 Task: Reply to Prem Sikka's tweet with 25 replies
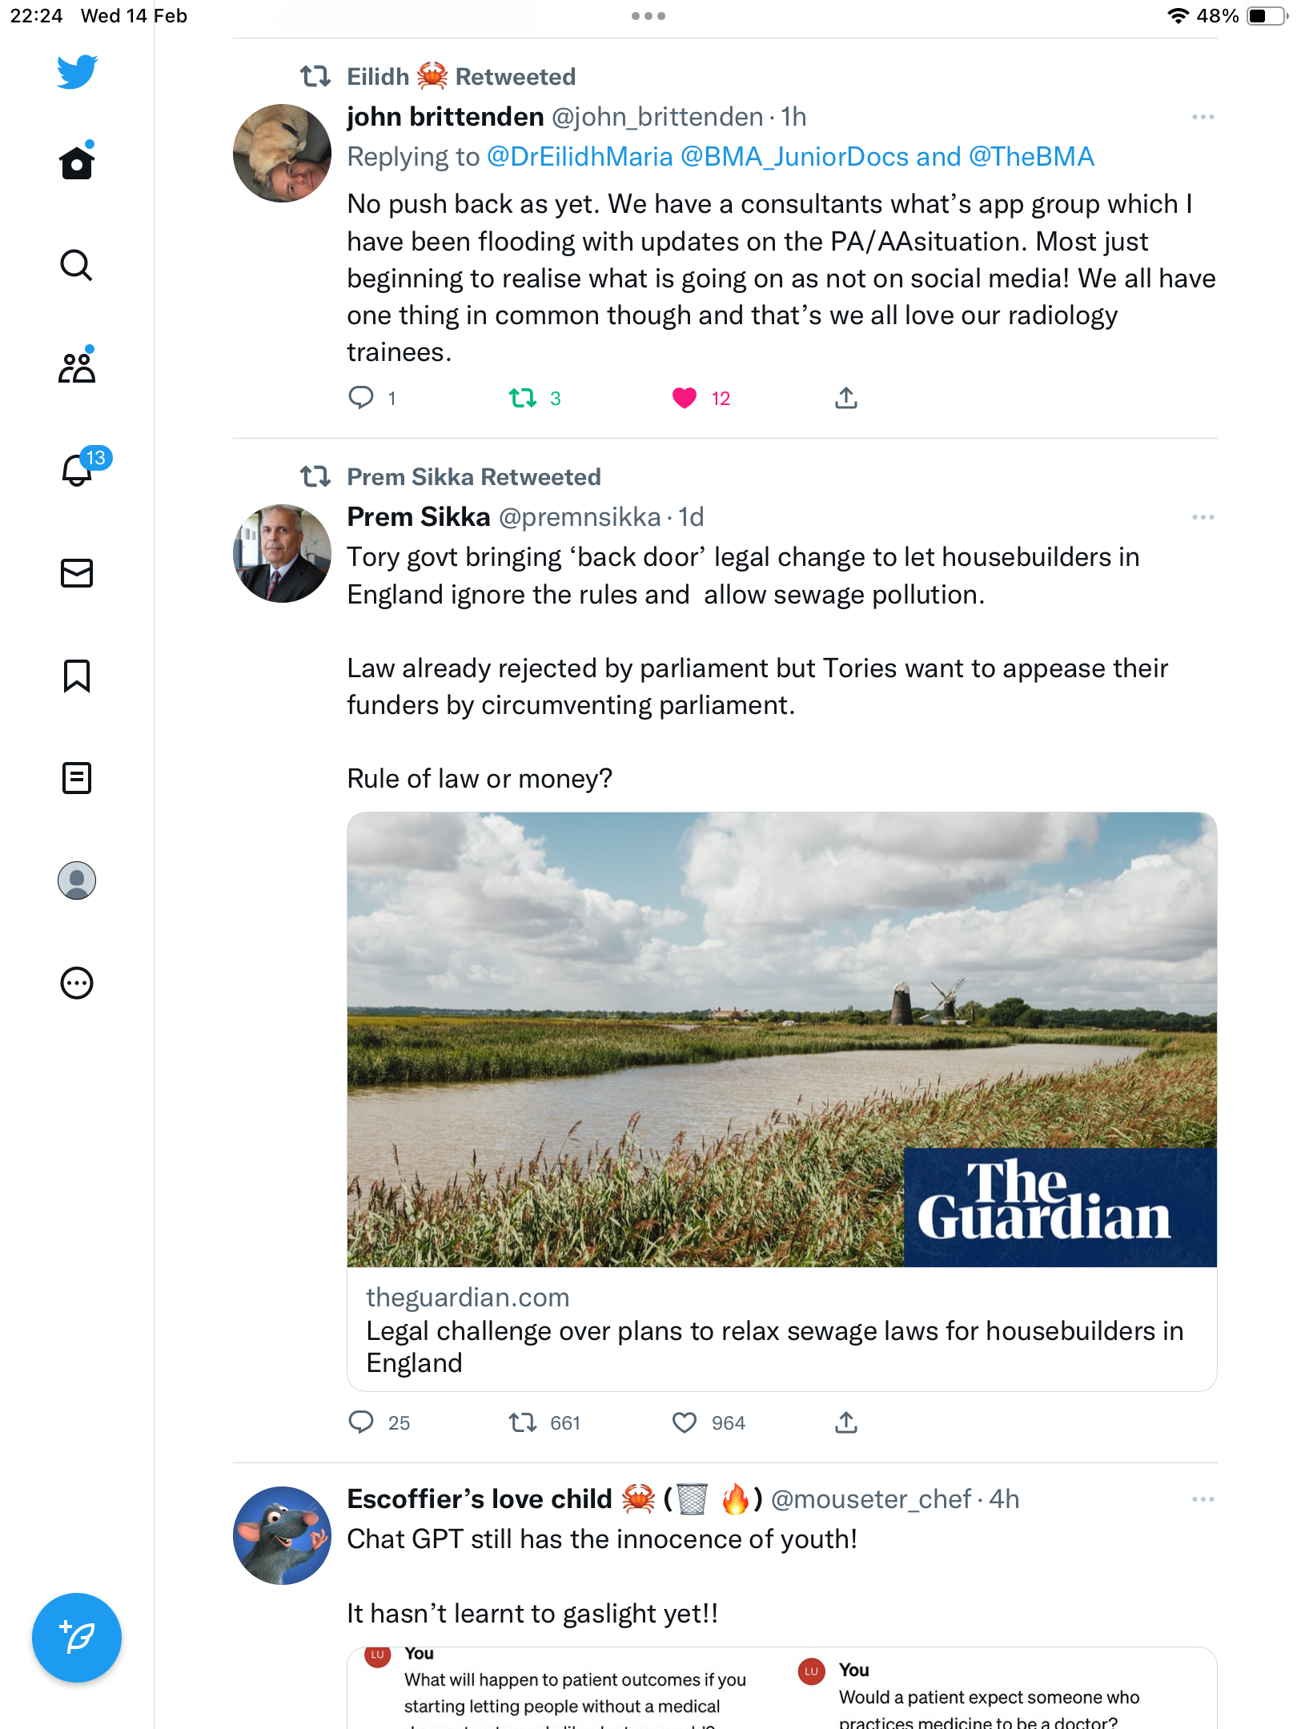[361, 1422]
